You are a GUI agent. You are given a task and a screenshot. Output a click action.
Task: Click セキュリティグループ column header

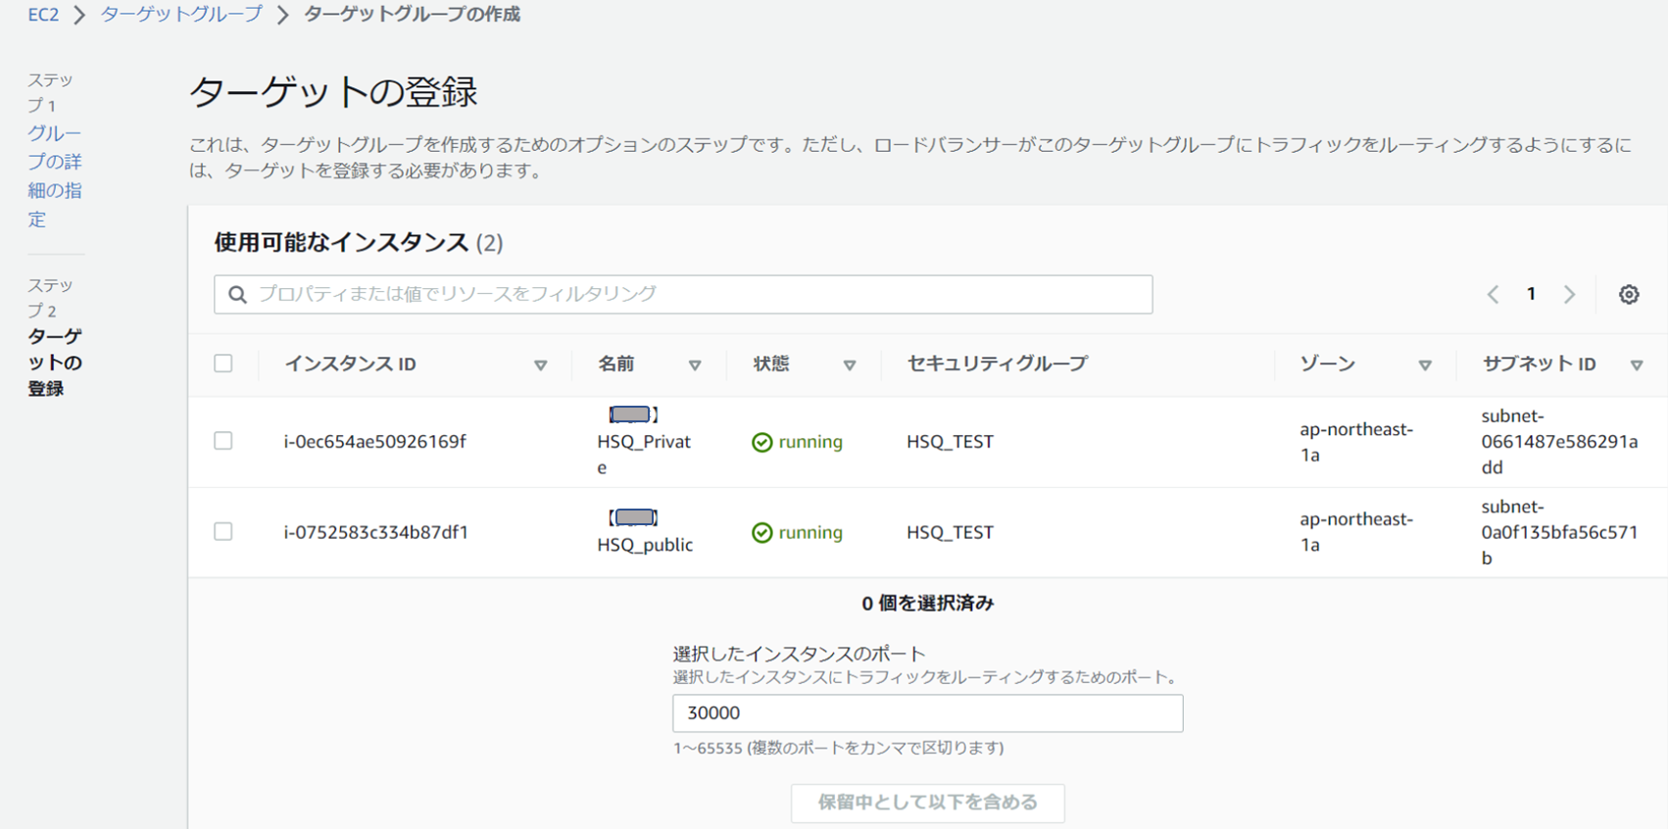998,364
